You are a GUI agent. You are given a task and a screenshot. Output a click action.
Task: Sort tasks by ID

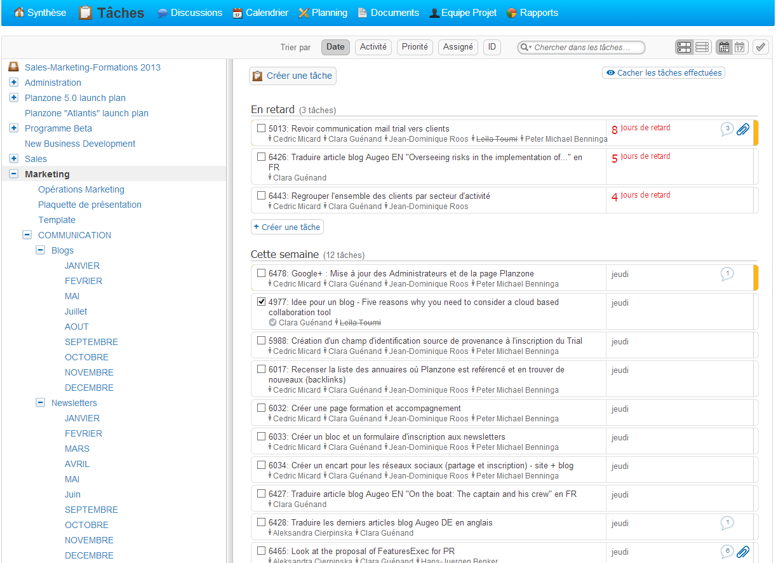coord(492,47)
